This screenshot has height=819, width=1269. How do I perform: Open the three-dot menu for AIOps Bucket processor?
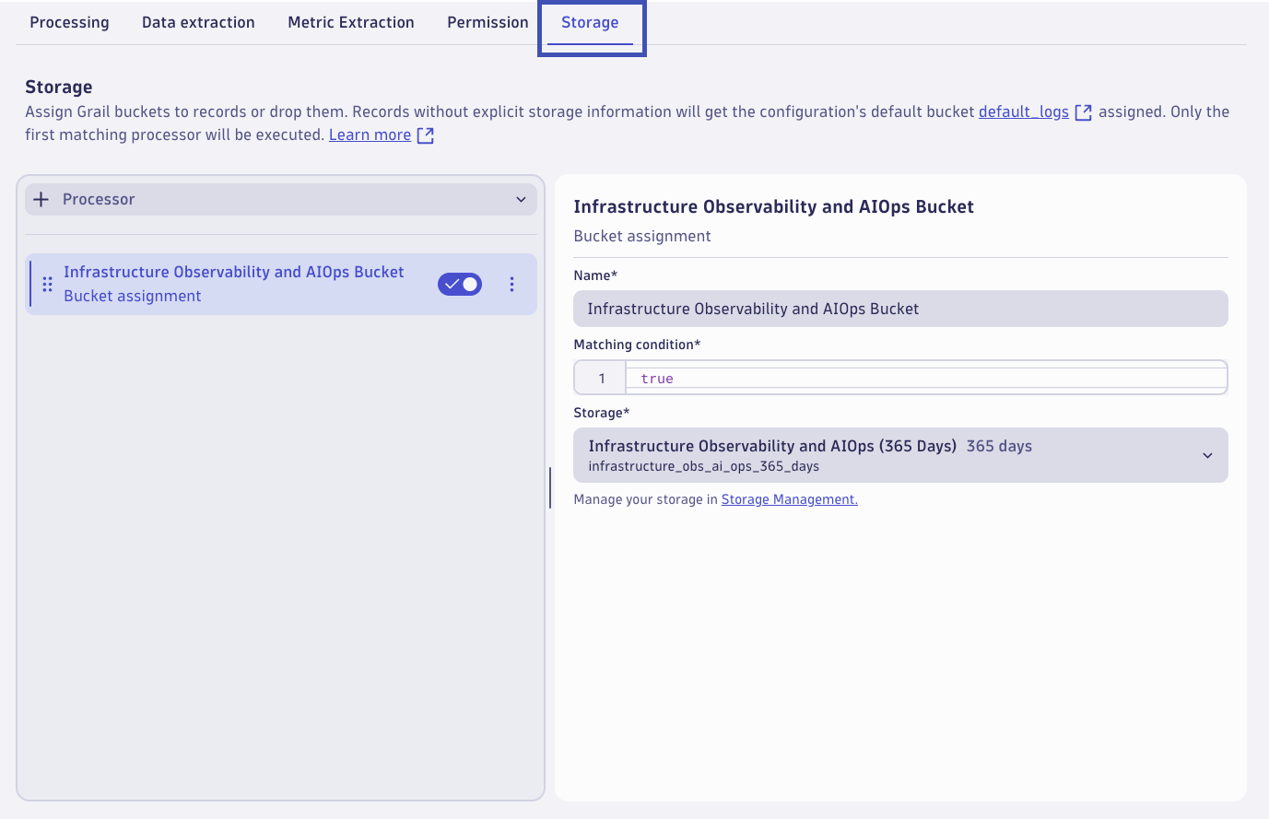click(x=511, y=284)
